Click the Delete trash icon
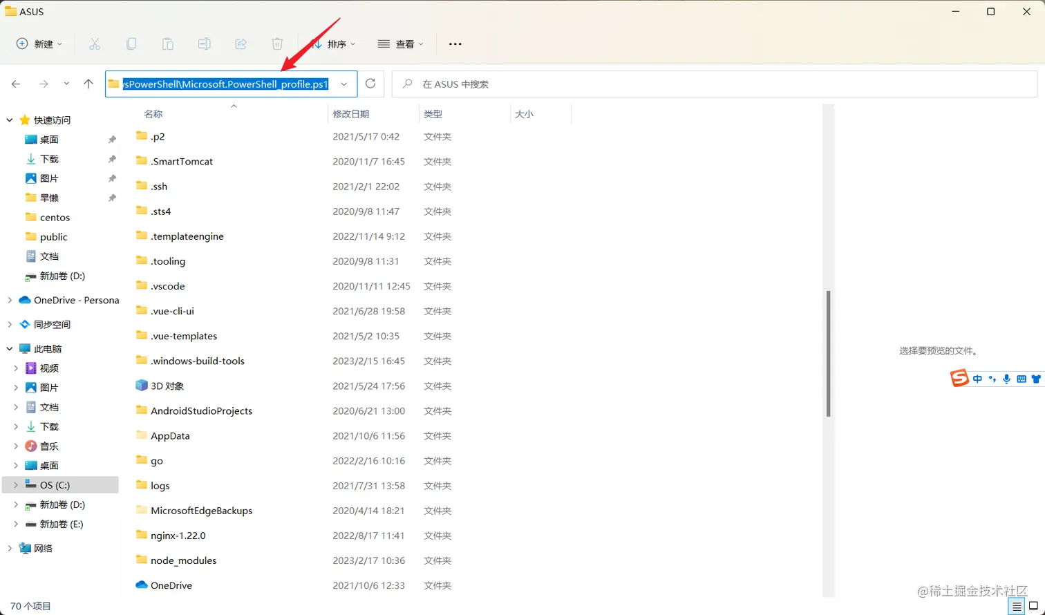 277,44
